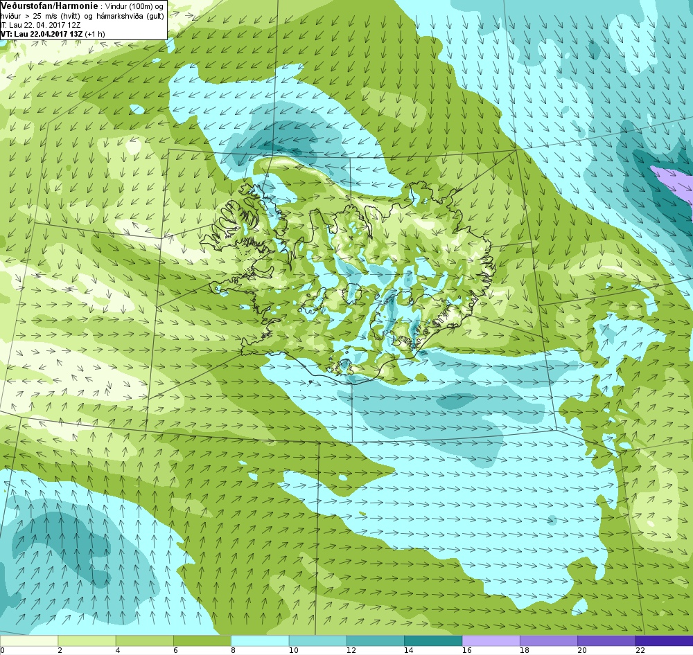Click the aqua 10–12 m/s legend swatch

[318, 640]
